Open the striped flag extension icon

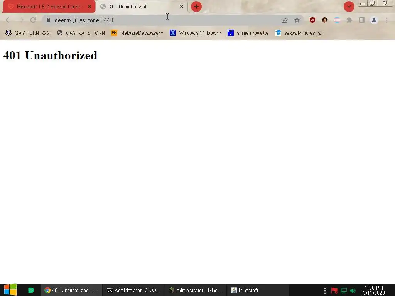[x=337, y=20]
